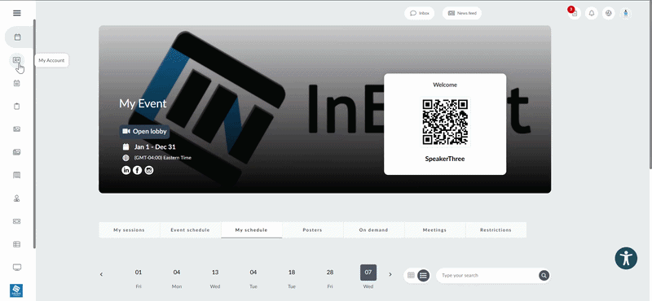Go to next dates with right chevron
The height and width of the screenshot is (301, 652).
click(x=390, y=274)
